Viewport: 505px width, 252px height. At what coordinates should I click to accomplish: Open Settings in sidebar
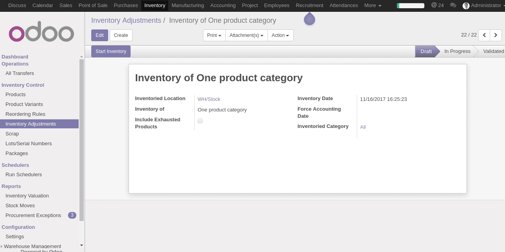tap(15, 237)
